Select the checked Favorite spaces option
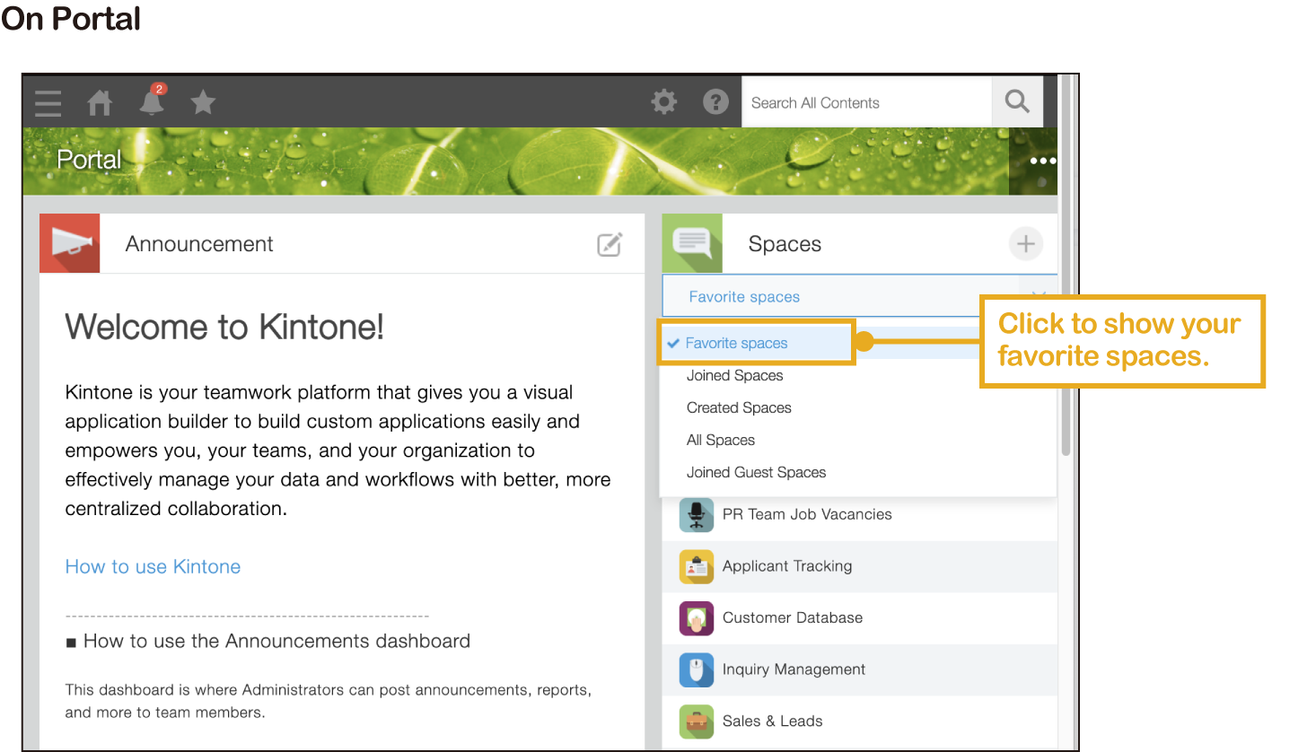Screen dimensions: 1316x752 (736, 343)
